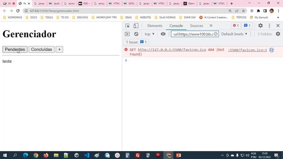
Task: Open the TOOLS bookmark folder
Action: (x=47, y=17)
